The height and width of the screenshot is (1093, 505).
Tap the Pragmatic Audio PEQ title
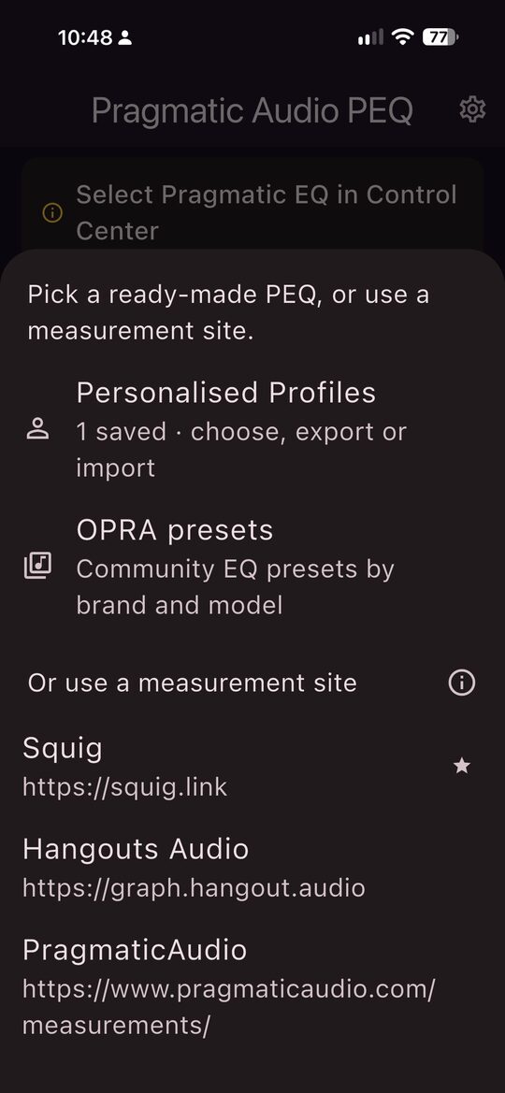[252, 111]
